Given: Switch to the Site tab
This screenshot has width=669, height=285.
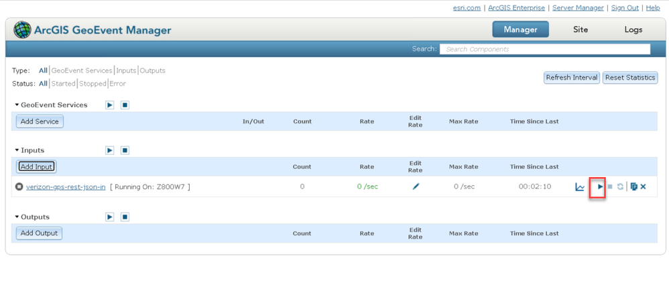Looking at the screenshot, I should [x=581, y=30].
